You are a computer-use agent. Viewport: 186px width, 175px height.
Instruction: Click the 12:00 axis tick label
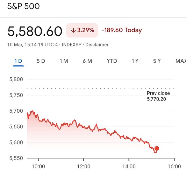[84, 167]
